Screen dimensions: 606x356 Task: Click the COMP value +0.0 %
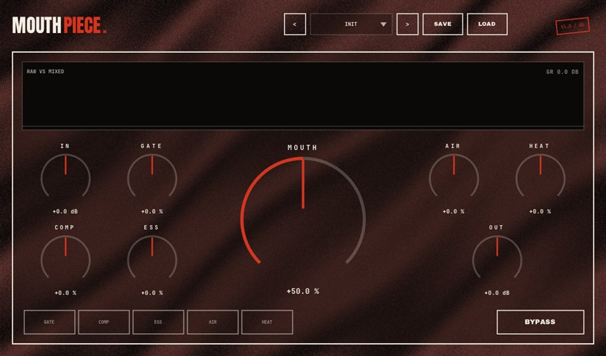click(65, 293)
